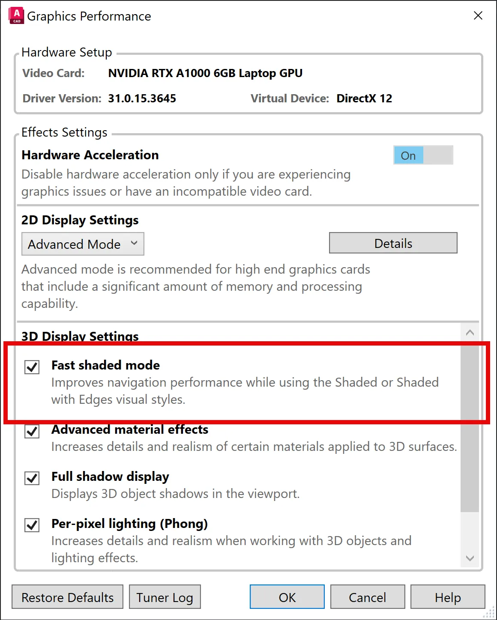Click Restore Defaults
This screenshot has height=620, width=497.
coord(67,597)
